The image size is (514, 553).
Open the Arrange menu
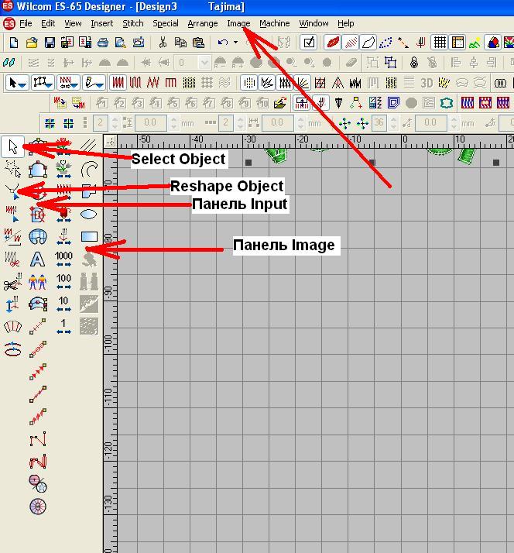pyautogui.click(x=203, y=23)
